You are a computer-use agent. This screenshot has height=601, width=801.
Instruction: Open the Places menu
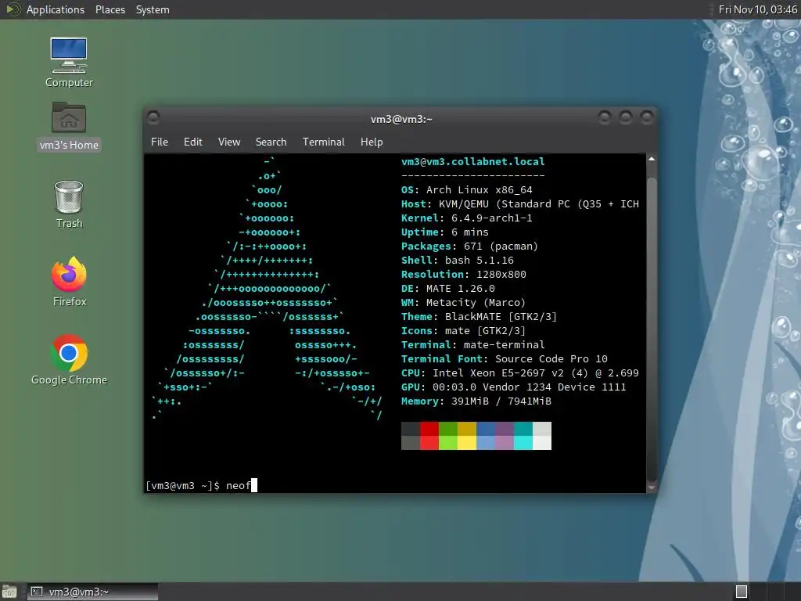point(110,9)
